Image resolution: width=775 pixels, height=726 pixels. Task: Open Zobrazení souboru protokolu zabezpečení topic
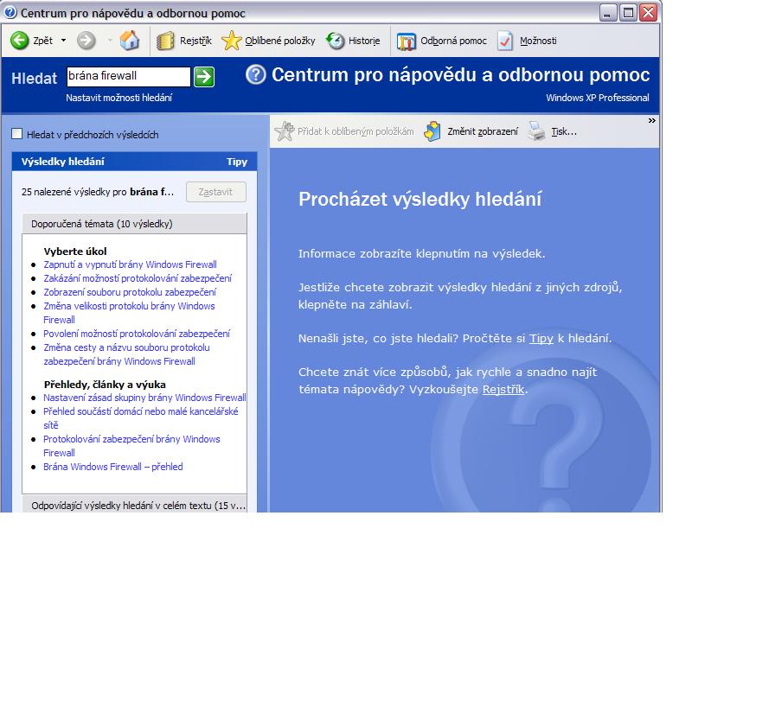tap(130, 292)
